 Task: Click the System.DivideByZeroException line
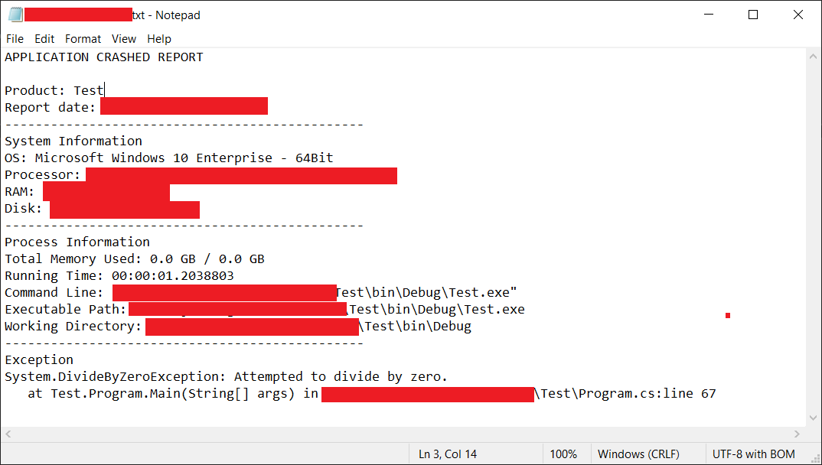tap(226, 376)
